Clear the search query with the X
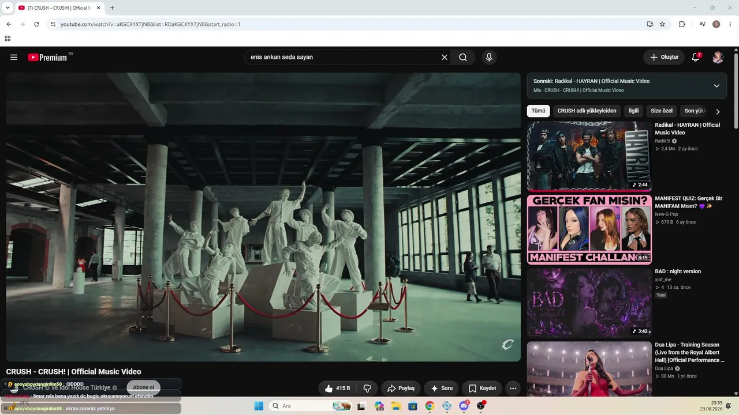Image resolution: width=739 pixels, height=415 pixels. coord(445,57)
